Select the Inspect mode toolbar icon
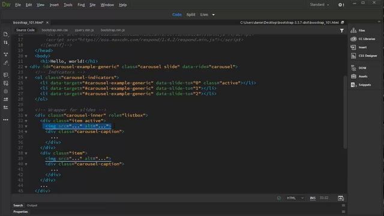 [x=5, y=62]
